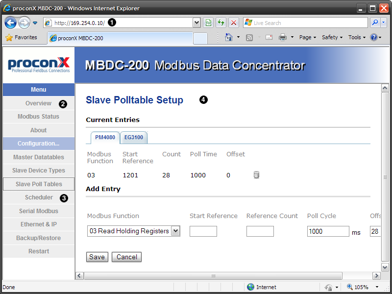Refresh the page with the green arrows icon
The width and height of the screenshot is (392, 294).
tap(221, 23)
